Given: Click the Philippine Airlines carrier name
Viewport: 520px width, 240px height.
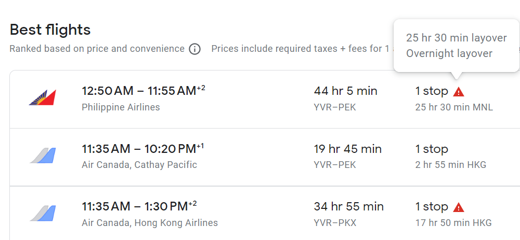Looking at the screenshot, I should [x=121, y=107].
